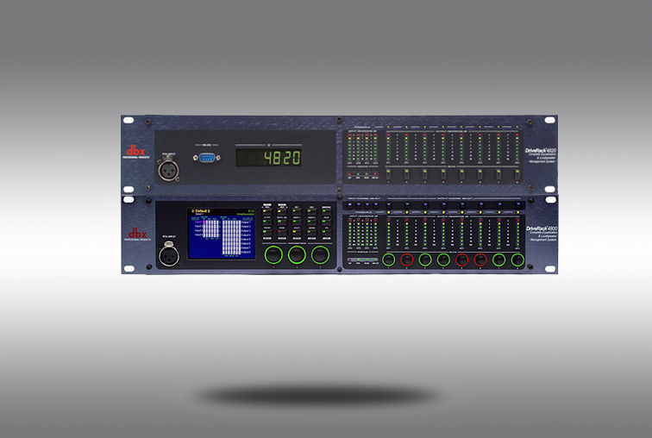Unmute red-ringed output 2 on the bottom unit

pos(407,260)
